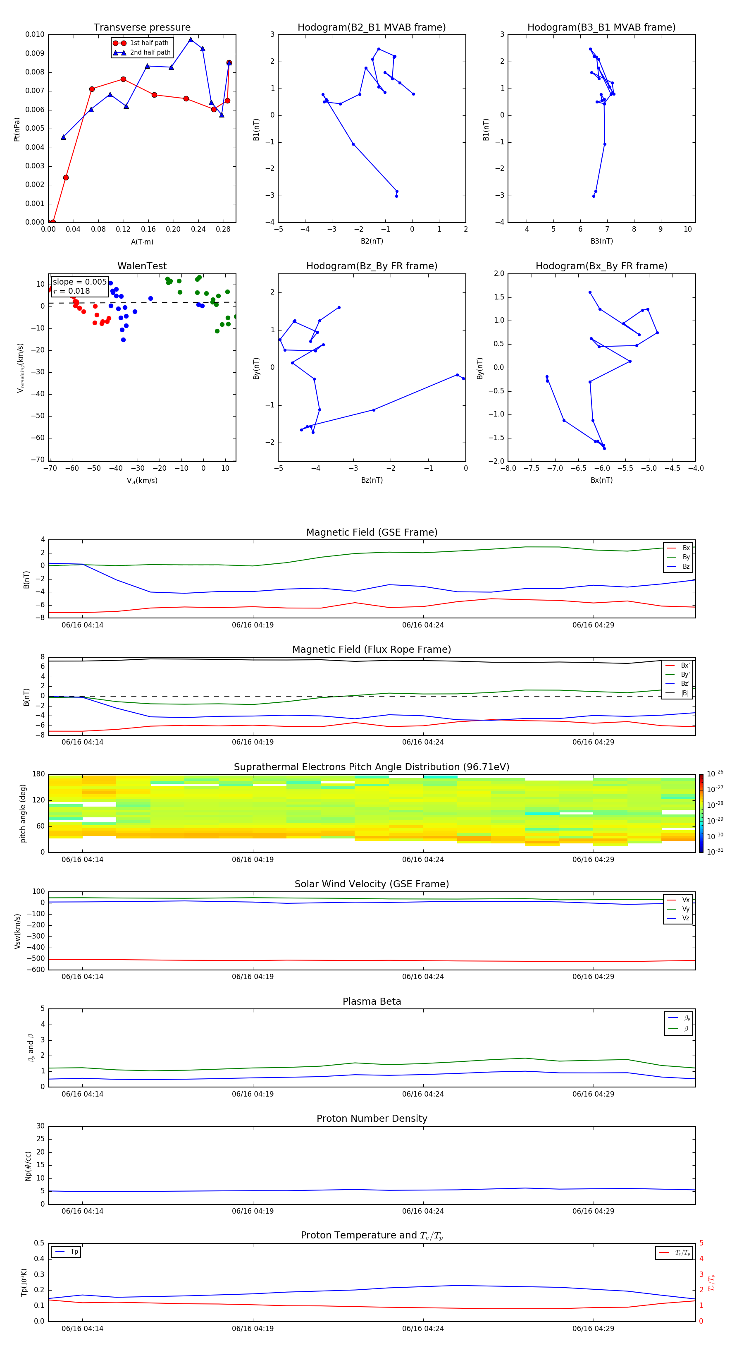The image size is (744, 1365).
Task: Click the 'Transverse pressure' plot title
Action: tap(142, 28)
